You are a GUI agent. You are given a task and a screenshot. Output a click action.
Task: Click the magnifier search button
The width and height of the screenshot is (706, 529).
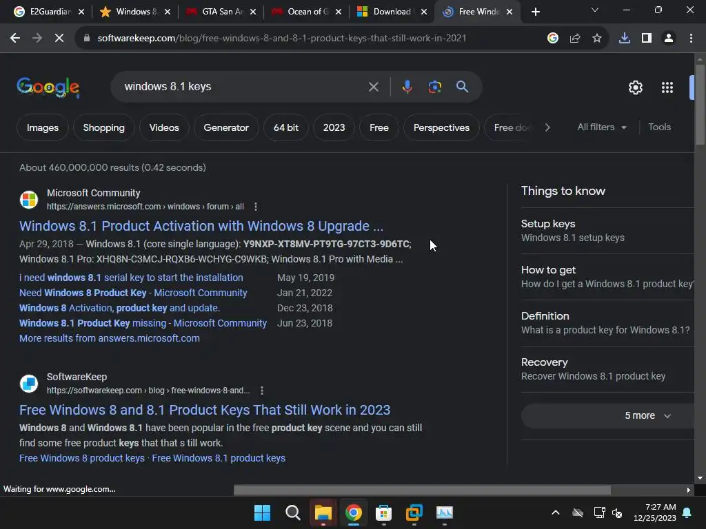(x=463, y=86)
